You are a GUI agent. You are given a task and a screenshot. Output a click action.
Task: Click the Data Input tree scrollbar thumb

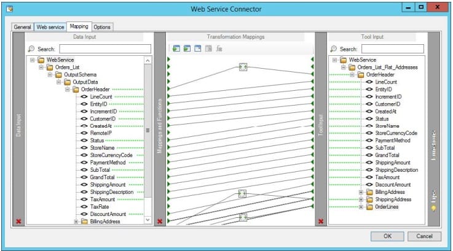point(148,131)
